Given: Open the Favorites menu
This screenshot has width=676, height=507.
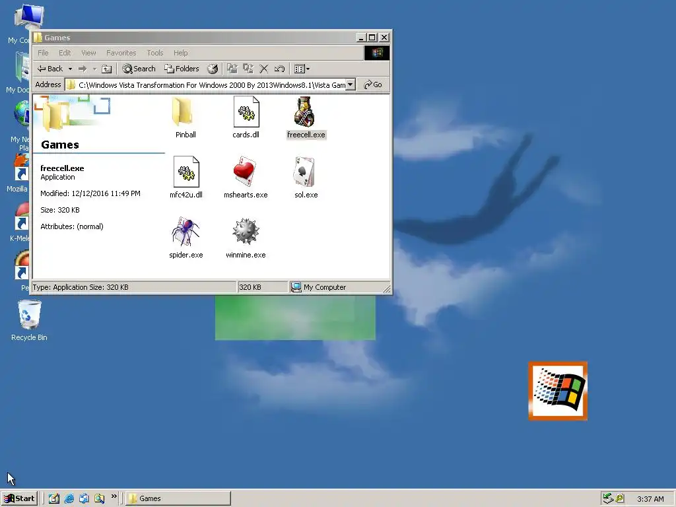Looking at the screenshot, I should click(121, 53).
